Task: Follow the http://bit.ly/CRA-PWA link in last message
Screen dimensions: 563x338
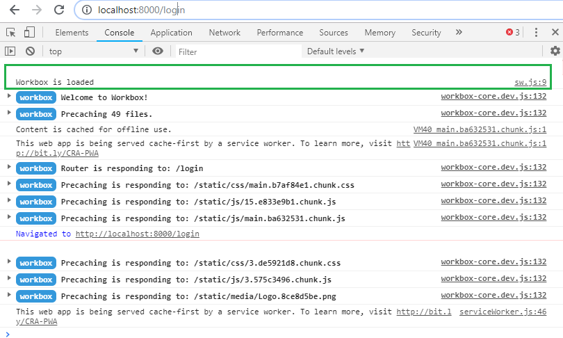Action: click(424, 312)
